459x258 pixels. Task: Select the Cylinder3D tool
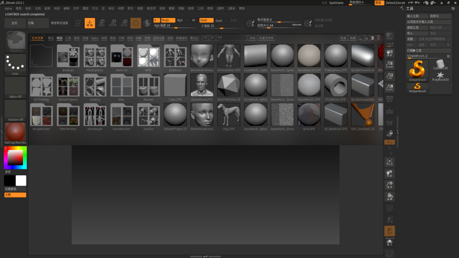click(x=440, y=65)
